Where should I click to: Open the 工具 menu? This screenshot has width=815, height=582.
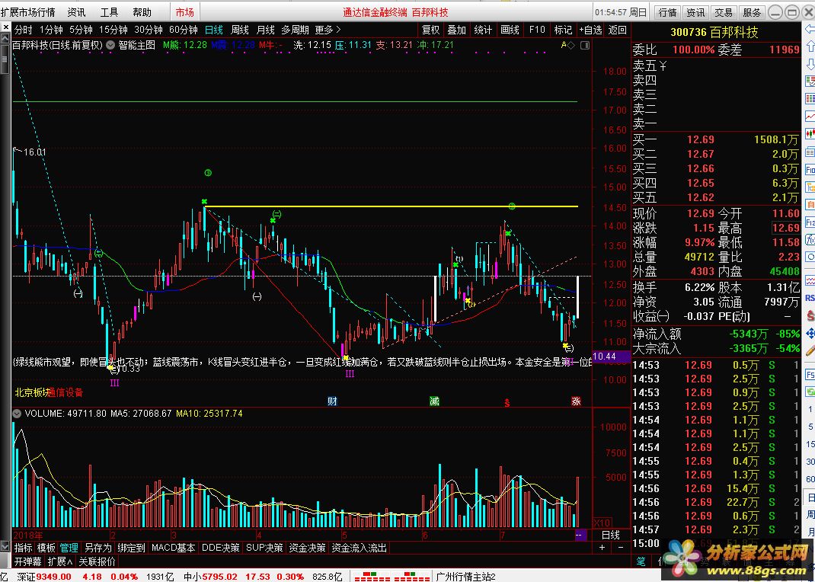tap(109, 12)
